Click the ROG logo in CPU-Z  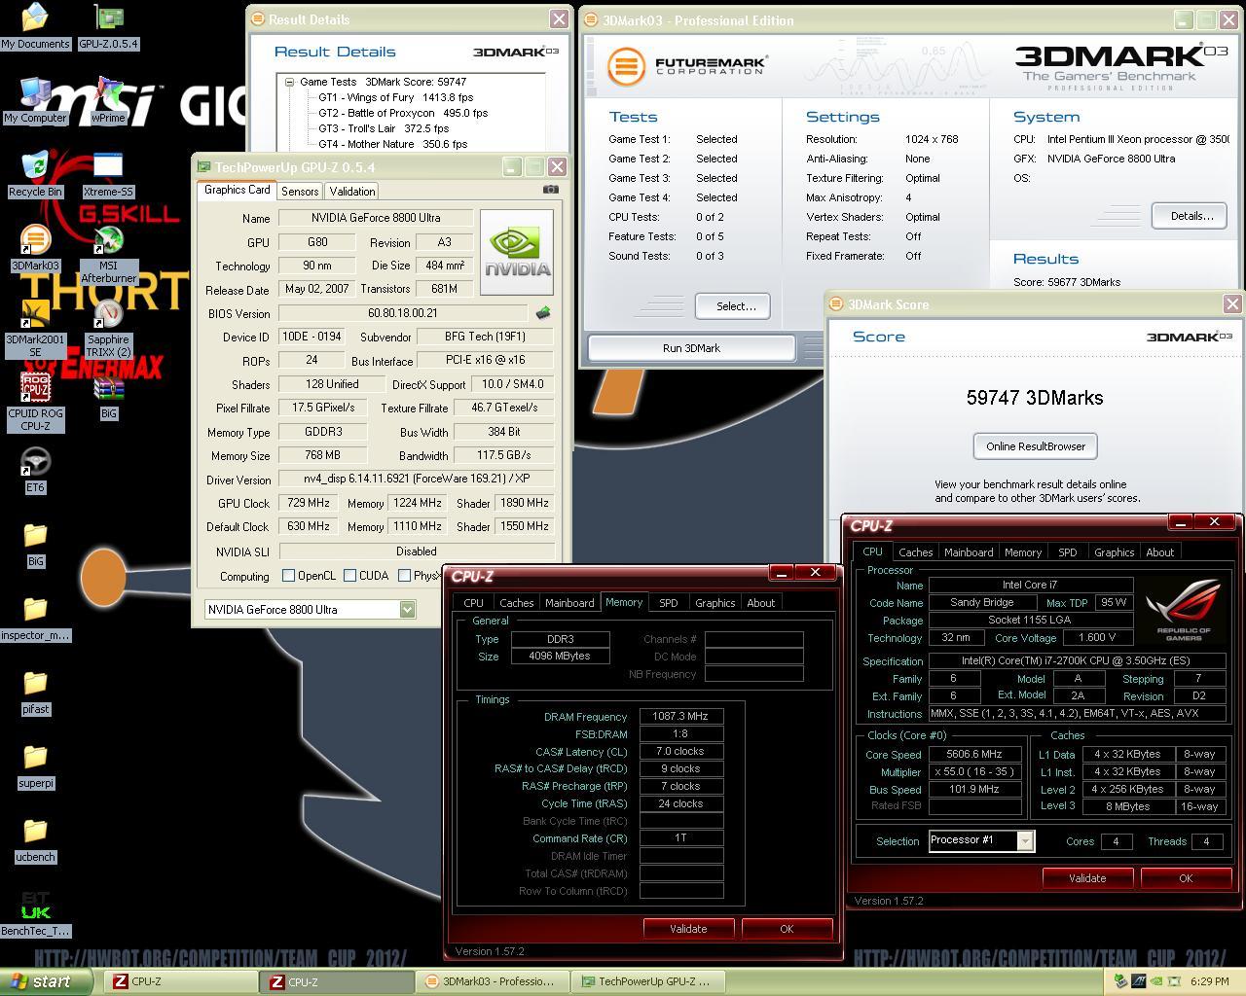1183,609
